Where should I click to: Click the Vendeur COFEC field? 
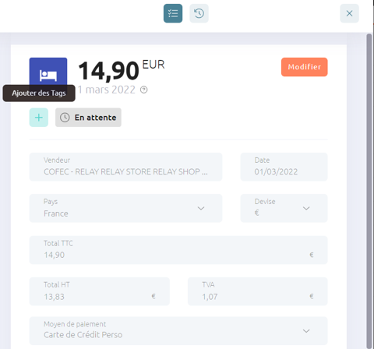[x=125, y=167]
